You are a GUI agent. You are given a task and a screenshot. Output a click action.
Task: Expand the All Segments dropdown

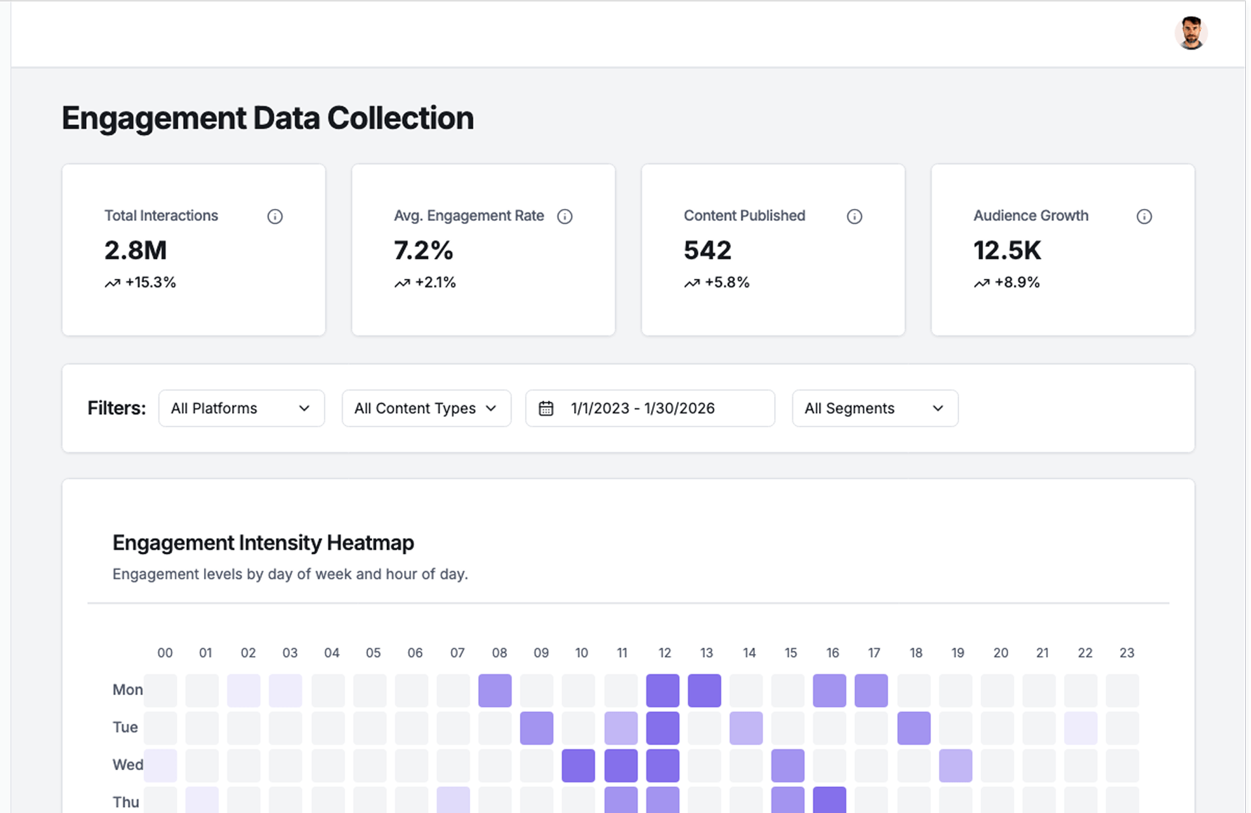pyautogui.click(x=874, y=408)
